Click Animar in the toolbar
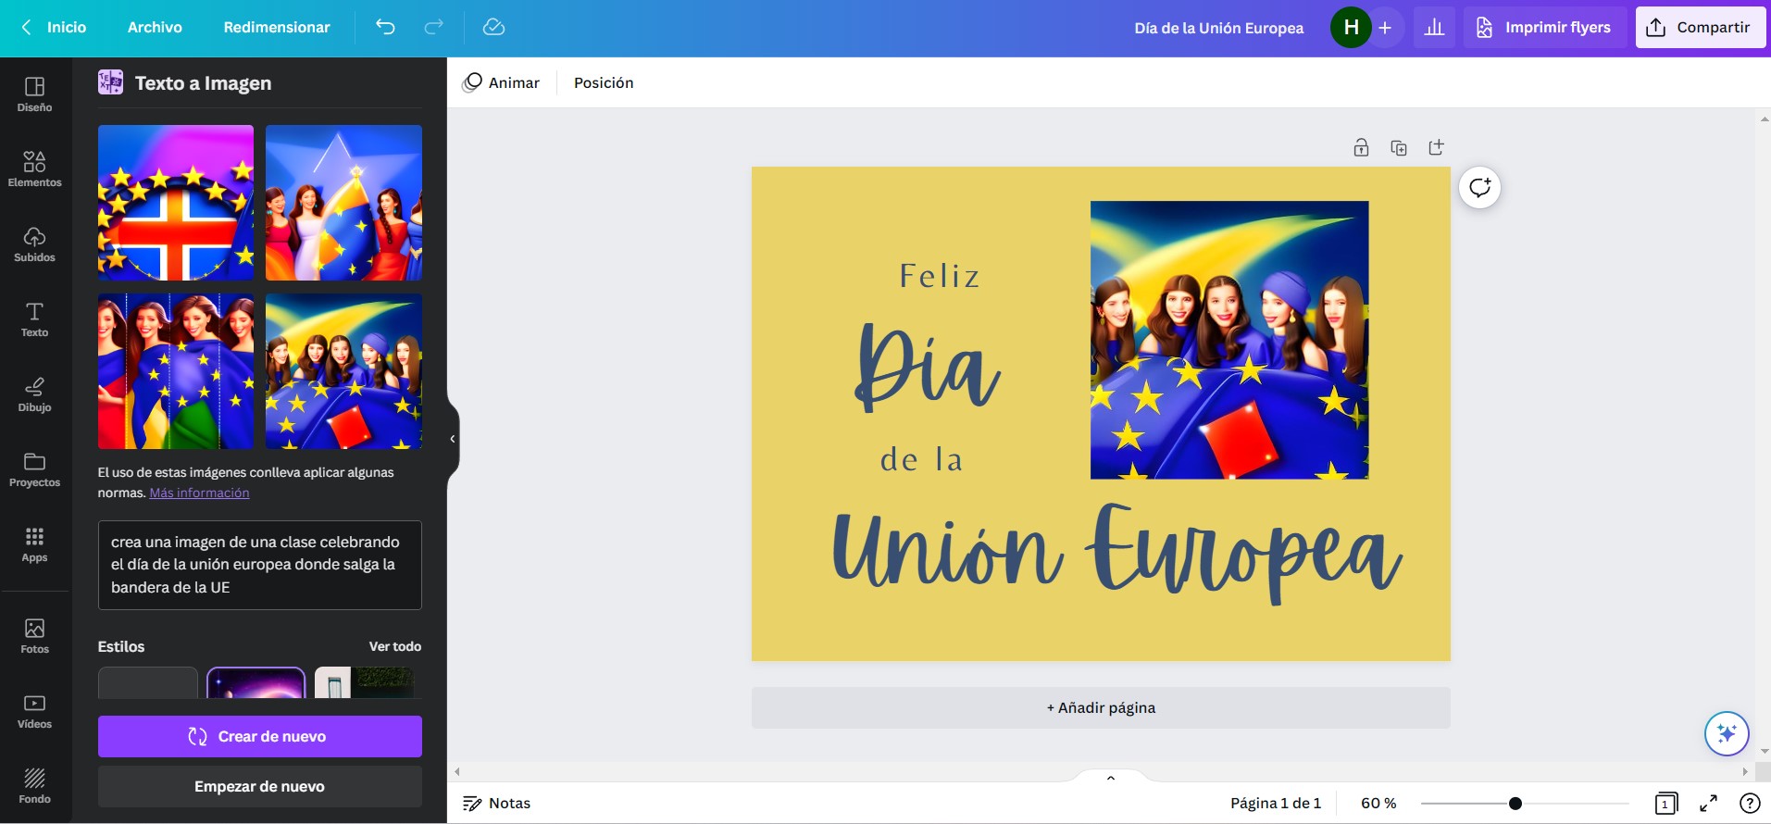 501,82
